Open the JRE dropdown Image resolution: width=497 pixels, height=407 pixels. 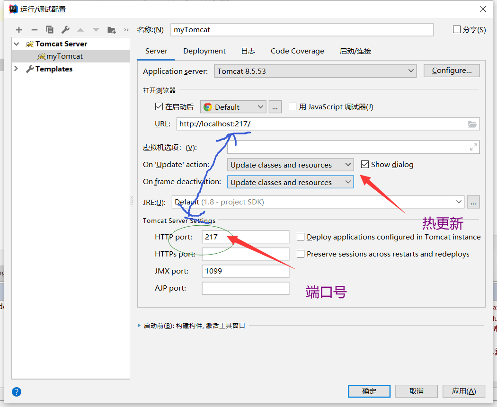pyautogui.click(x=318, y=202)
